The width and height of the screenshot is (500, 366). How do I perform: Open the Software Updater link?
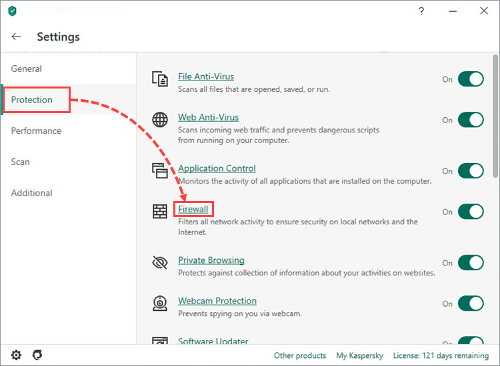coord(213,341)
